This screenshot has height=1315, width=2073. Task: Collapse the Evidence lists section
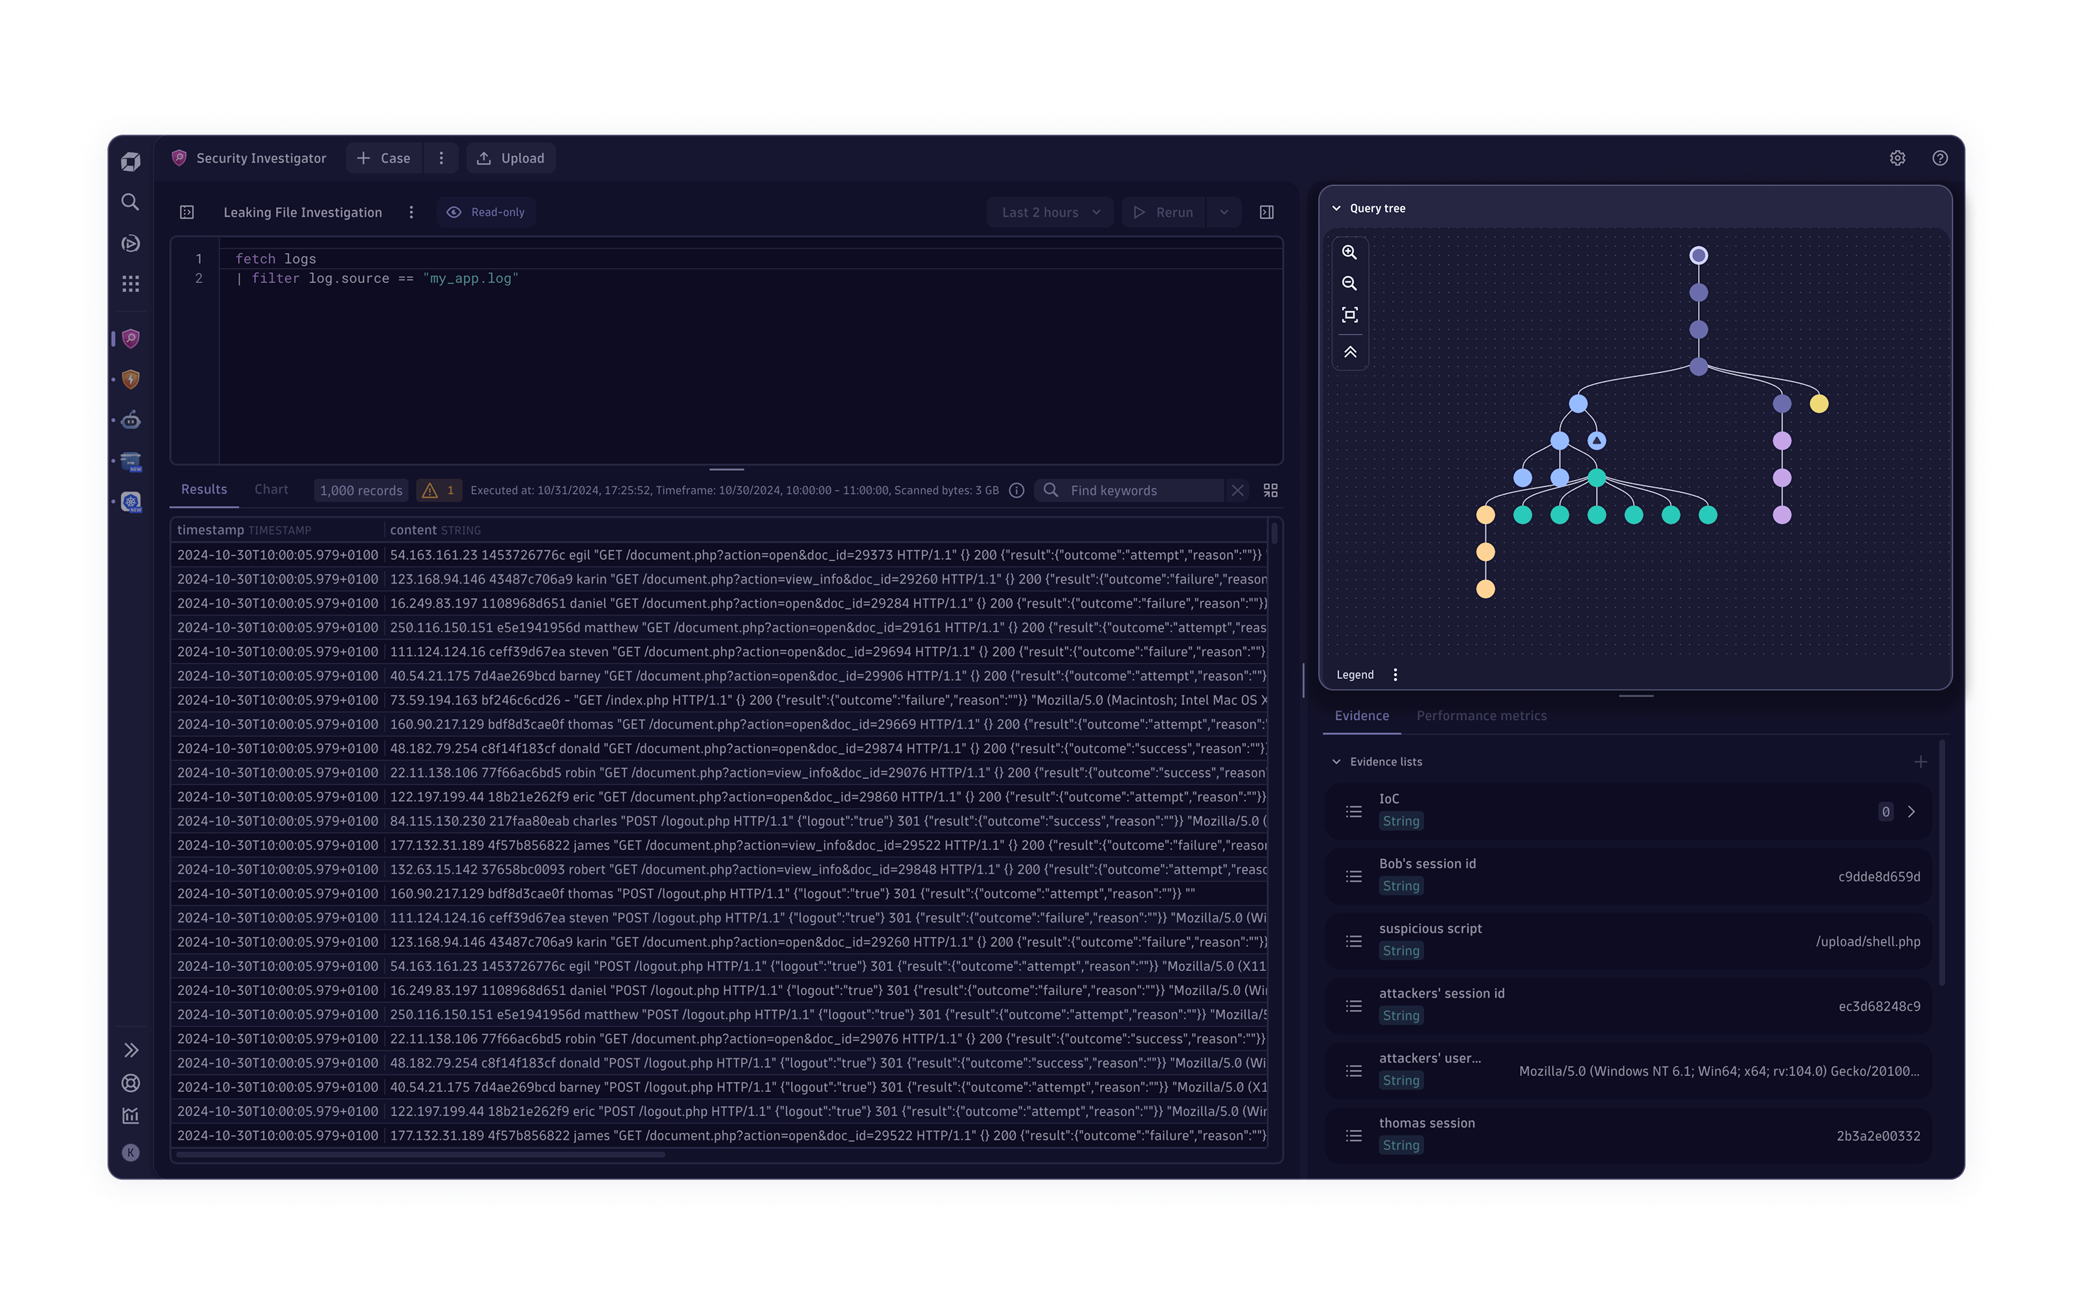click(x=1337, y=762)
